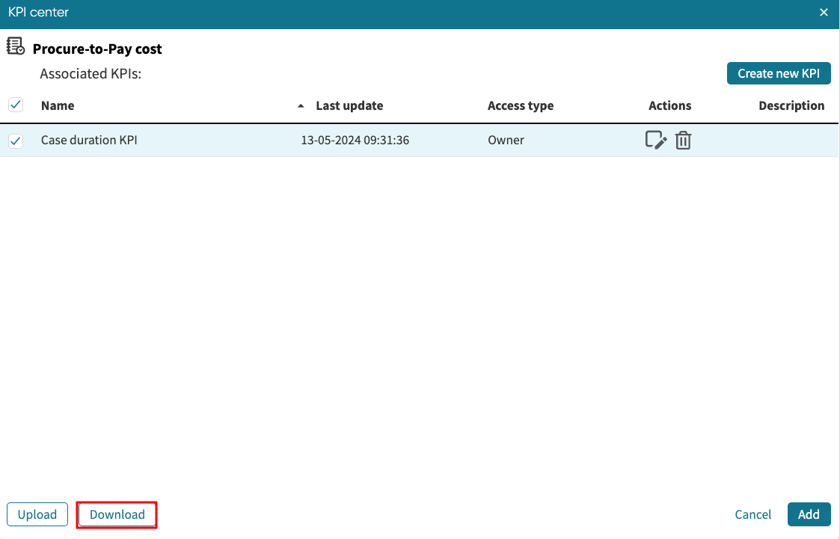Screen dimensions: 840x539
Task: Click the sort arrow beside Name
Action: point(301,106)
